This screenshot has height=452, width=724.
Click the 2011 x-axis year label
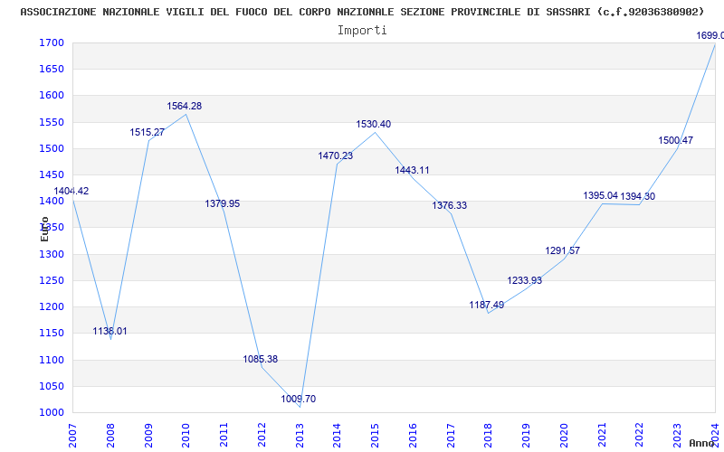pyautogui.click(x=224, y=436)
